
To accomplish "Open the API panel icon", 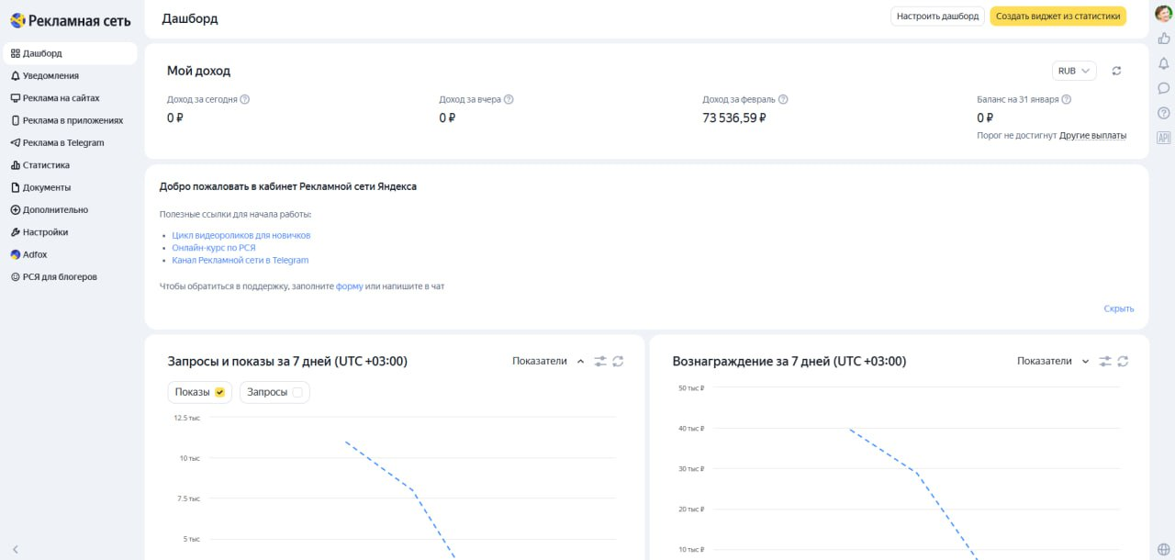I will 1163,135.
